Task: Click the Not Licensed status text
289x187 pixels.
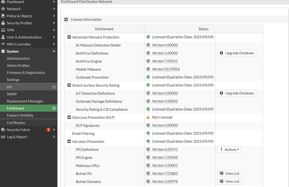Action: (x=162, y=117)
